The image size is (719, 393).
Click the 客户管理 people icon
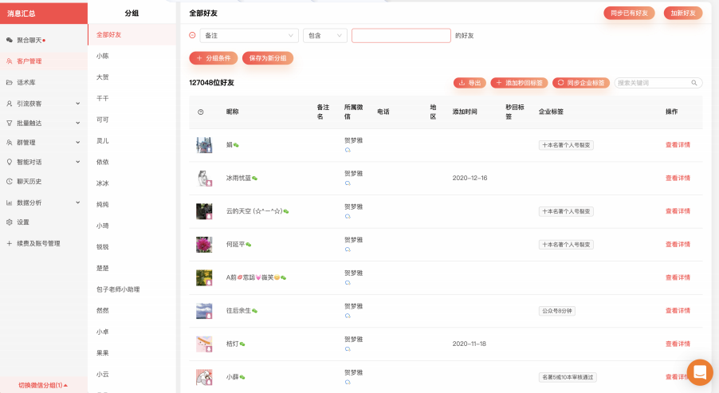click(x=10, y=61)
